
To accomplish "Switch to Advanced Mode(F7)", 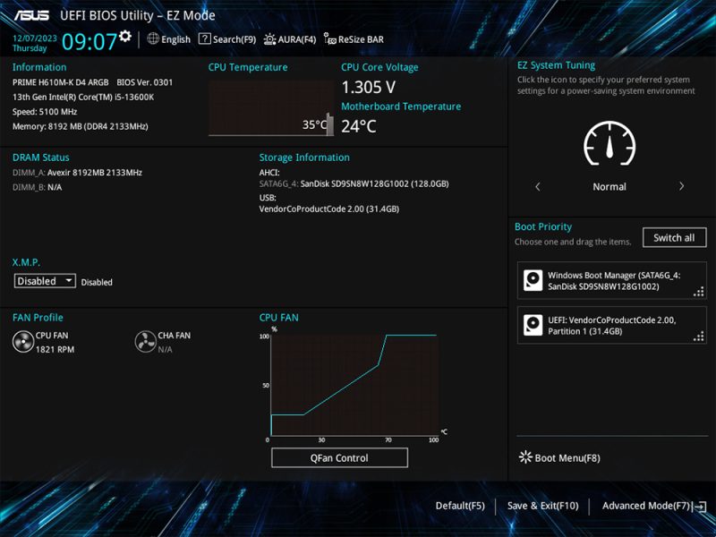I will (654, 506).
